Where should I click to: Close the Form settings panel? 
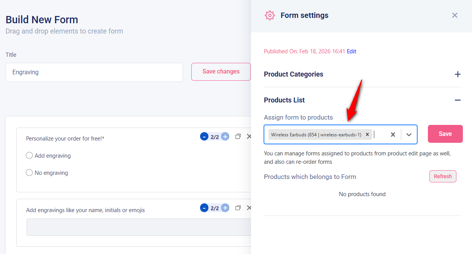455,15
